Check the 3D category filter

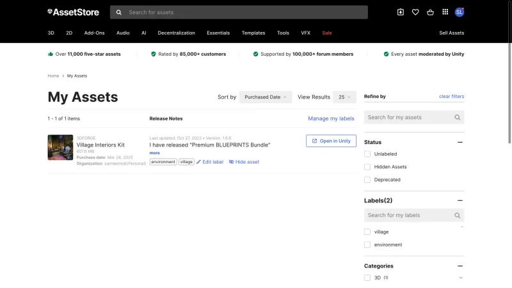(367, 278)
